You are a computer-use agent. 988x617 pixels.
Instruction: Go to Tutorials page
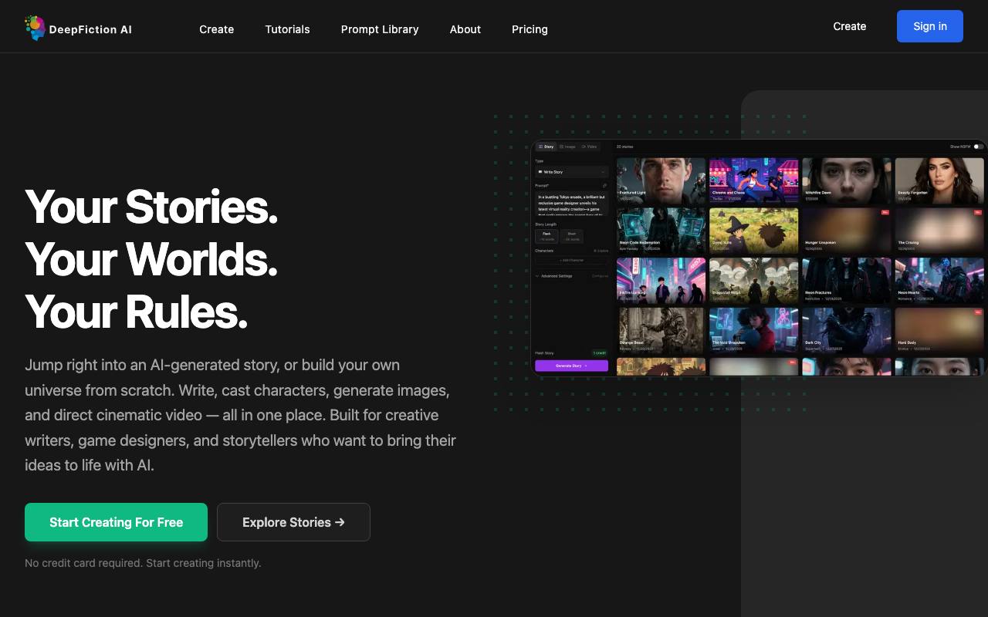[x=287, y=29]
